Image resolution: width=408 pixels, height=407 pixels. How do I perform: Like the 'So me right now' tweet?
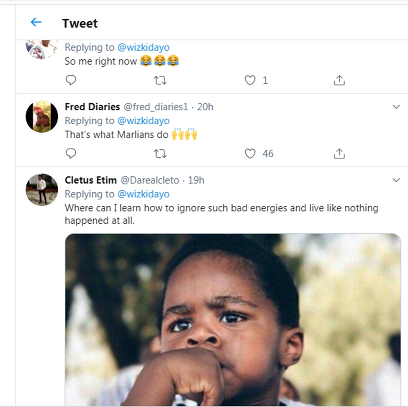pyautogui.click(x=250, y=80)
